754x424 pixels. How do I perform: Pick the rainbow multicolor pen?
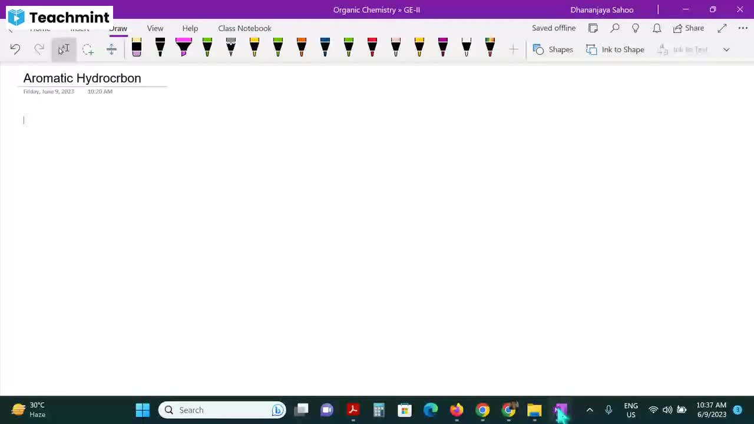pyautogui.click(x=490, y=48)
